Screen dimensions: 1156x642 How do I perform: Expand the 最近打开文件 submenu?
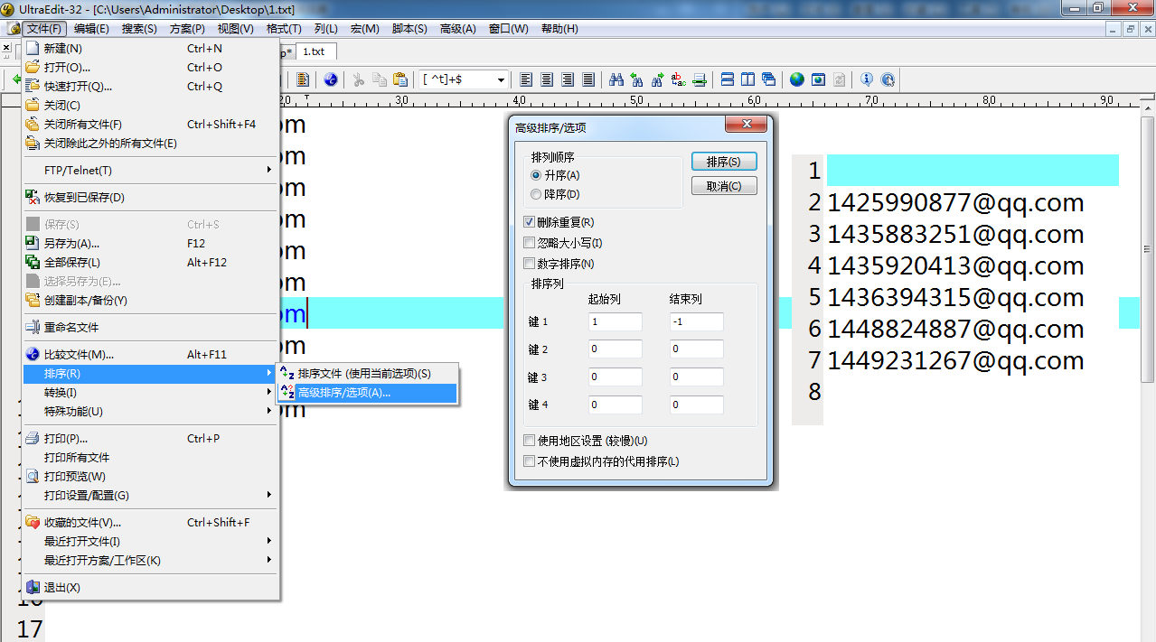150,541
